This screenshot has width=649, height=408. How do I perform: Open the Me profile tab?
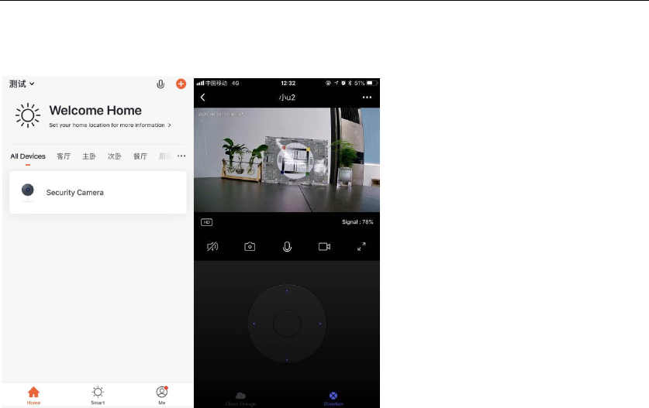tap(162, 395)
